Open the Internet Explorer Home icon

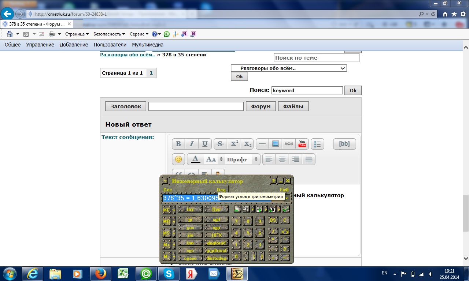pyautogui.click(x=10, y=34)
